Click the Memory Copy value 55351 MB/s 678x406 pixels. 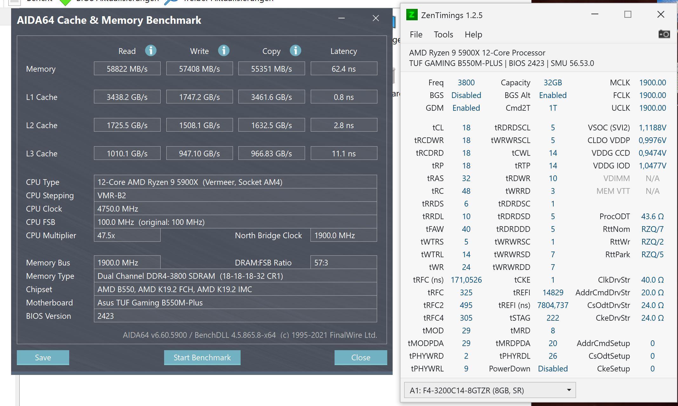tap(271, 69)
